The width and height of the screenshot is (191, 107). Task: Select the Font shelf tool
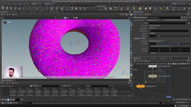[x=56, y=9]
